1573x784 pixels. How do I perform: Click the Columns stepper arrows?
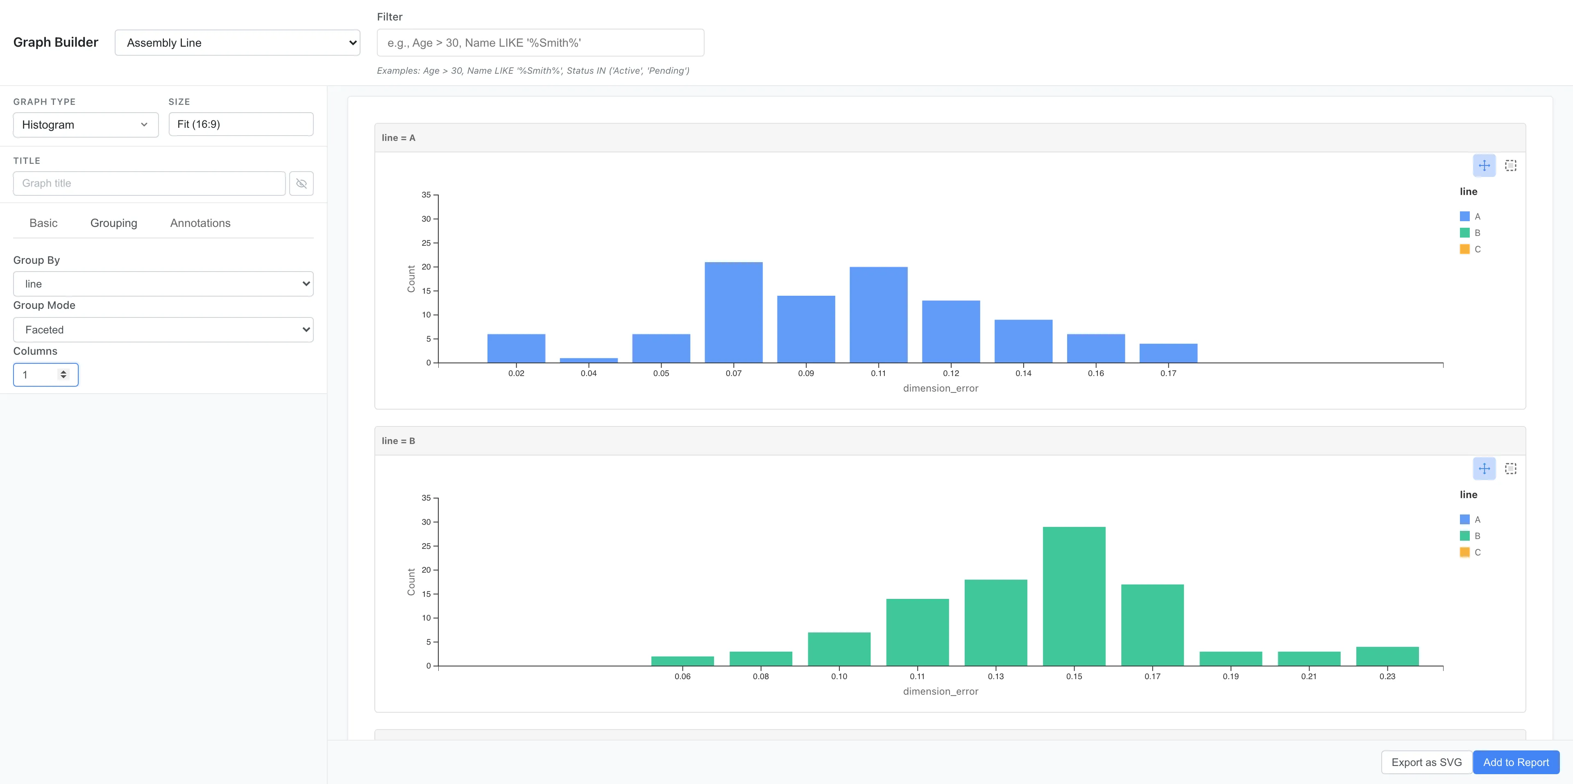point(63,375)
